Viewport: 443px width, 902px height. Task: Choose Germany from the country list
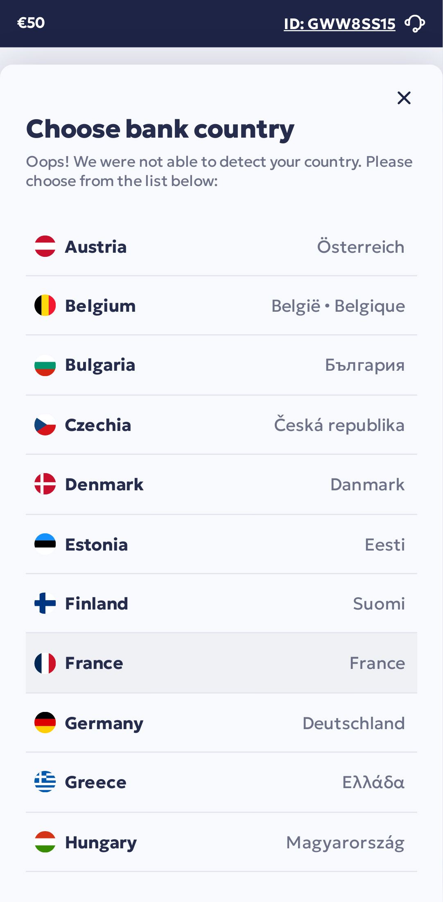coord(221,723)
